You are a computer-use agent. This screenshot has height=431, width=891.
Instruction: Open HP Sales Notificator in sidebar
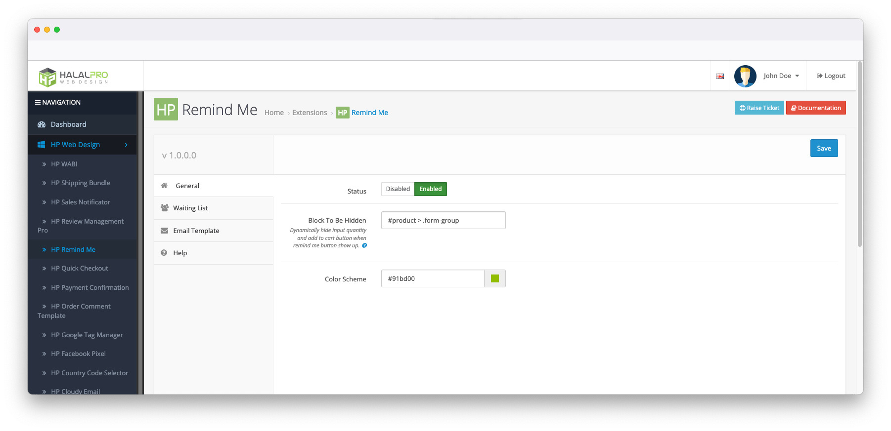tap(82, 202)
